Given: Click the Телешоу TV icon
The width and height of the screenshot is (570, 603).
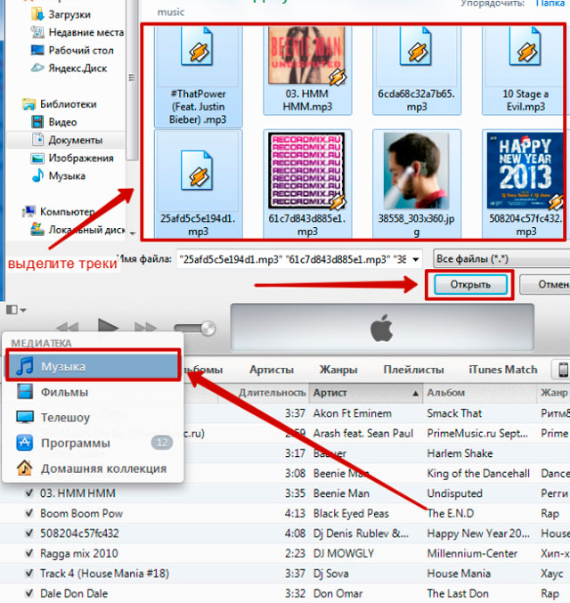Looking at the screenshot, I should pos(28,417).
